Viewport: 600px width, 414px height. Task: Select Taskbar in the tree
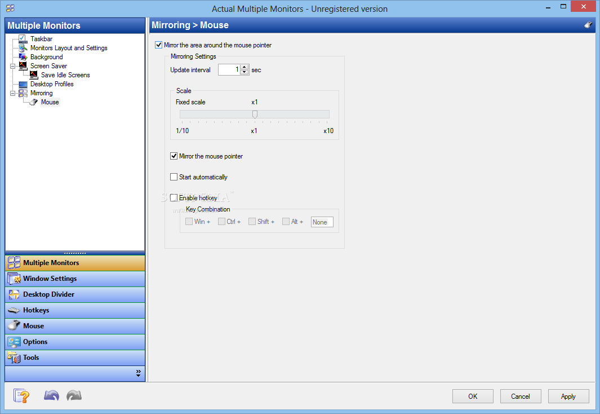point(41,39)
